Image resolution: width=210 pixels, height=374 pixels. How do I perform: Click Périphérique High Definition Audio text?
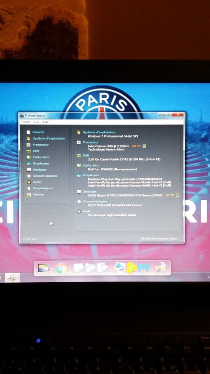click(x=112, y=215)
